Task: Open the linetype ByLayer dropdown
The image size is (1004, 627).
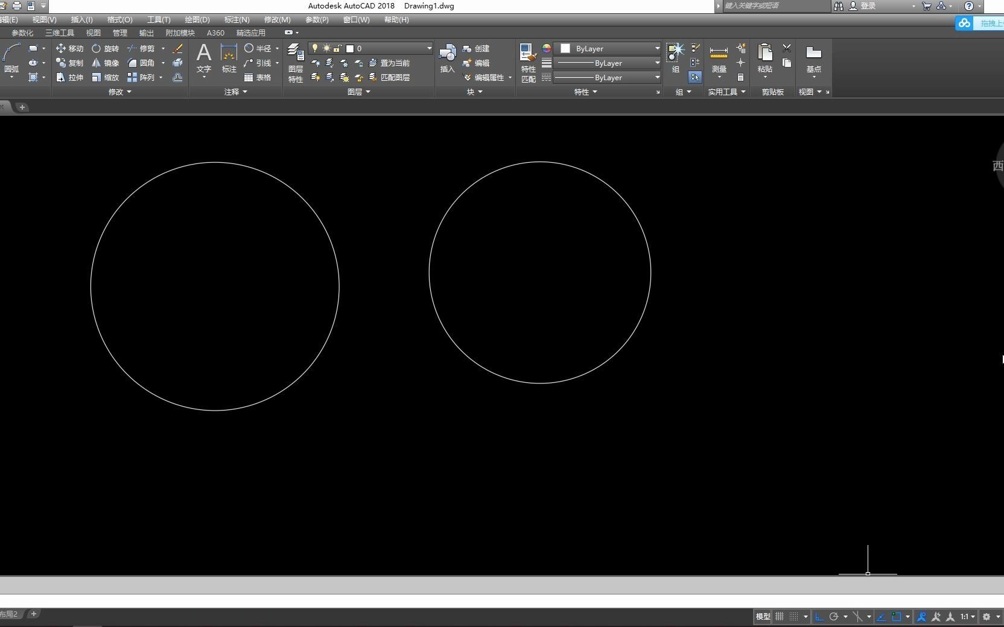Action: coord(608,77)
